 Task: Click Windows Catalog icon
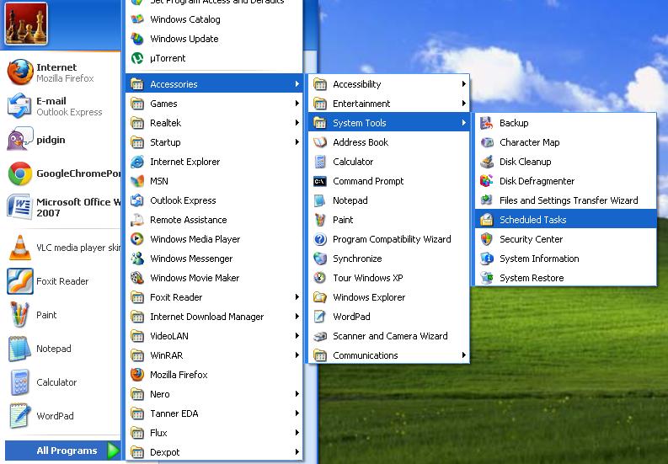(137, 19)
